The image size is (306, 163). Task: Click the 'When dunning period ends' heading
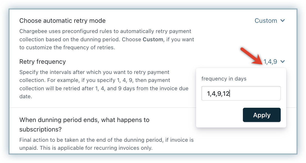coord(84,120)
